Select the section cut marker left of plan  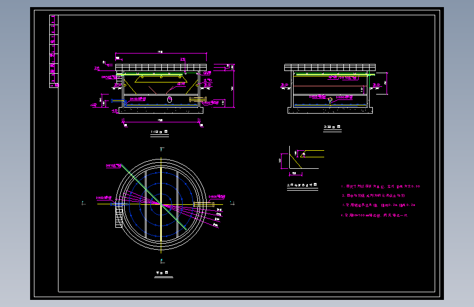[84, 203]
